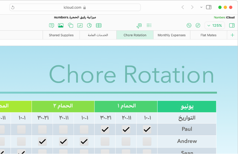238x154 pixels.
Task: Select the الحمام ٢ header cell
Action: tap(63, 107)
